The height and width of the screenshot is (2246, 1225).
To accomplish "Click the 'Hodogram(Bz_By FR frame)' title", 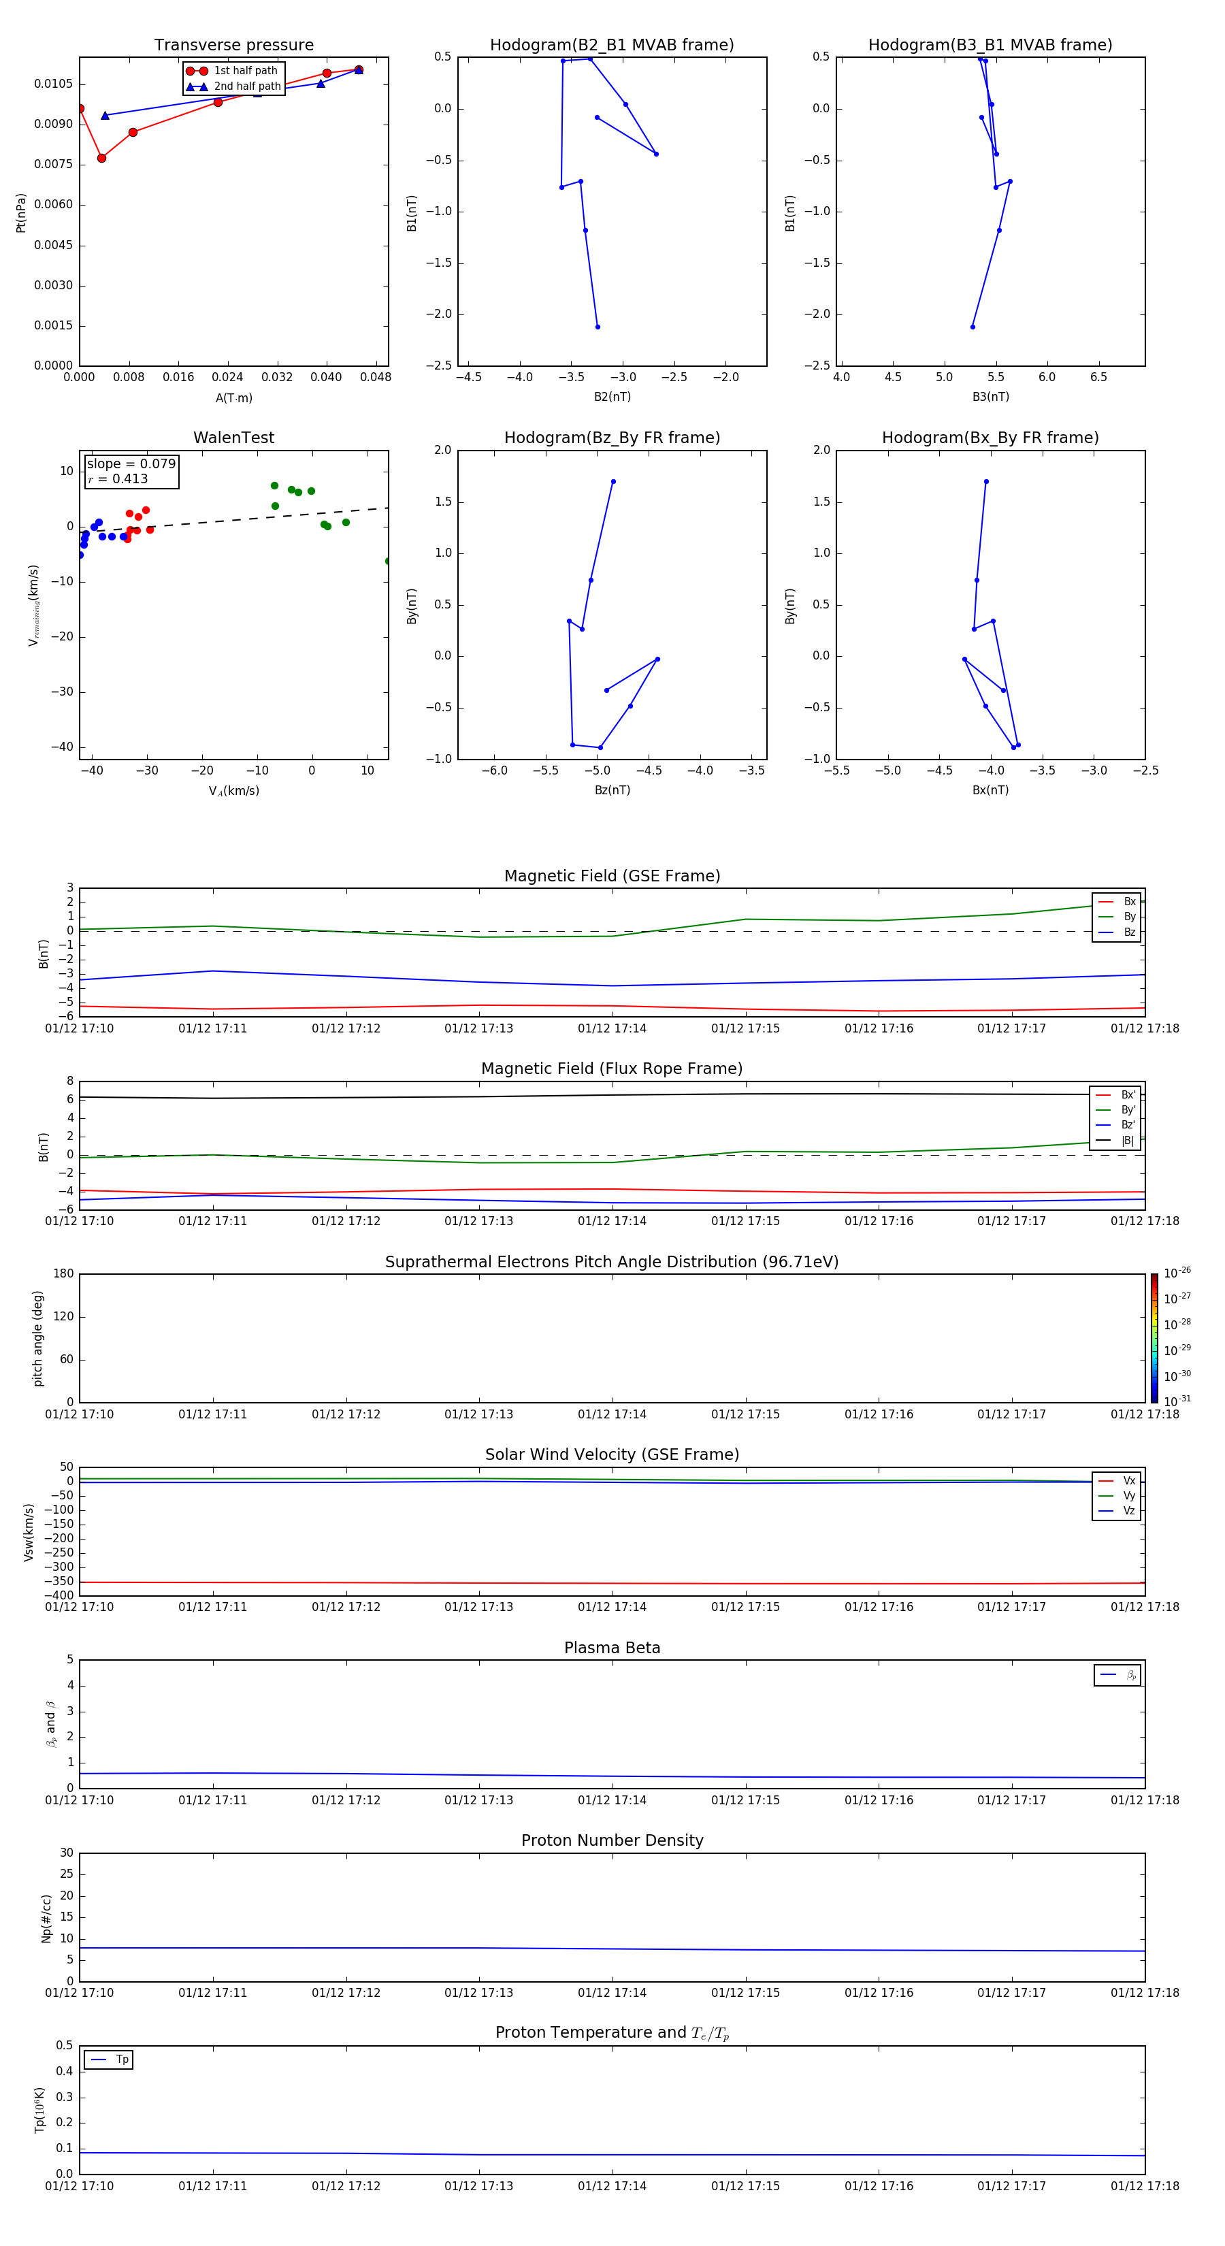I will pos(612,438).
